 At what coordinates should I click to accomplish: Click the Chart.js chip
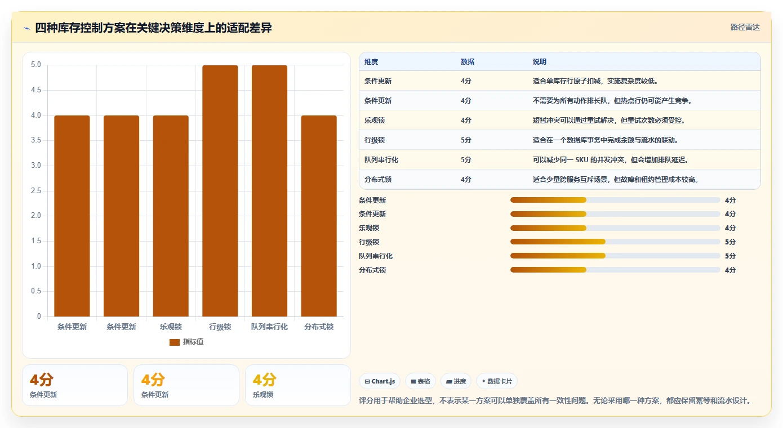[x=380, y=381]
